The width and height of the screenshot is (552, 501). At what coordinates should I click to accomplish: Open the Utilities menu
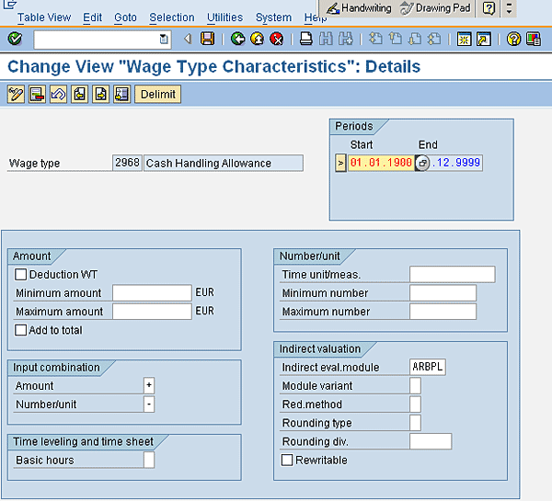tap(224, 17)
